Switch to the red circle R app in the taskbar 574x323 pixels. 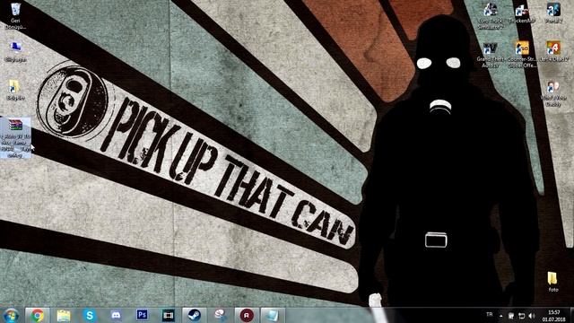[x=247, y=315]
